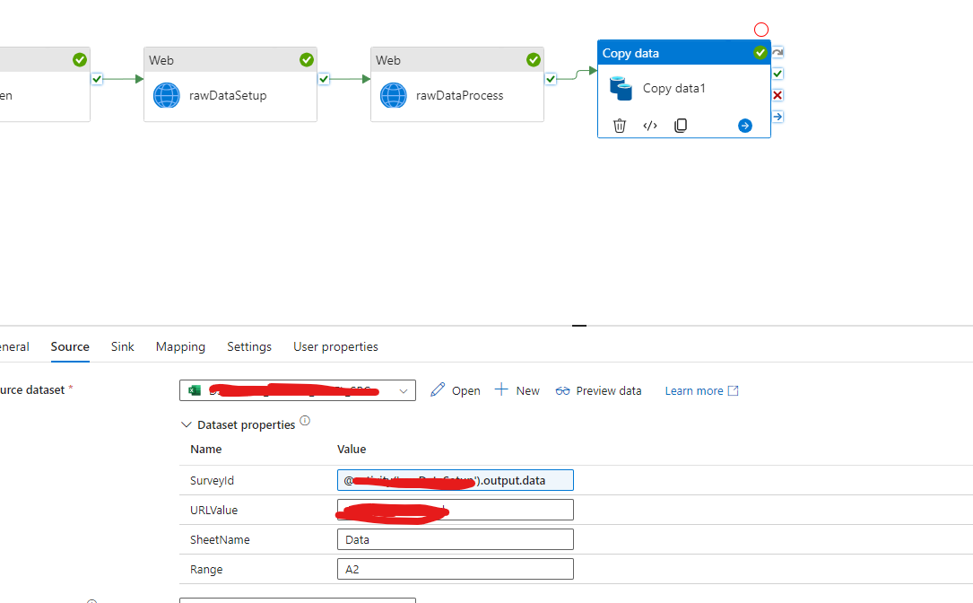Open the Mapping tab
The image size is (973, 603).
pos(180,346)
